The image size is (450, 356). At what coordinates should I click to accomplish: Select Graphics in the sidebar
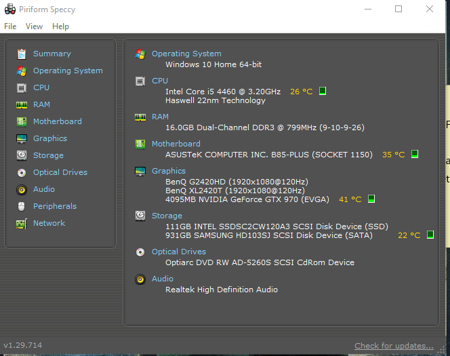tap(50, 138)
